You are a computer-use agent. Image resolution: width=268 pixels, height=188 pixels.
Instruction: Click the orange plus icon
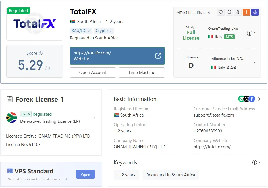click(246, 12)
